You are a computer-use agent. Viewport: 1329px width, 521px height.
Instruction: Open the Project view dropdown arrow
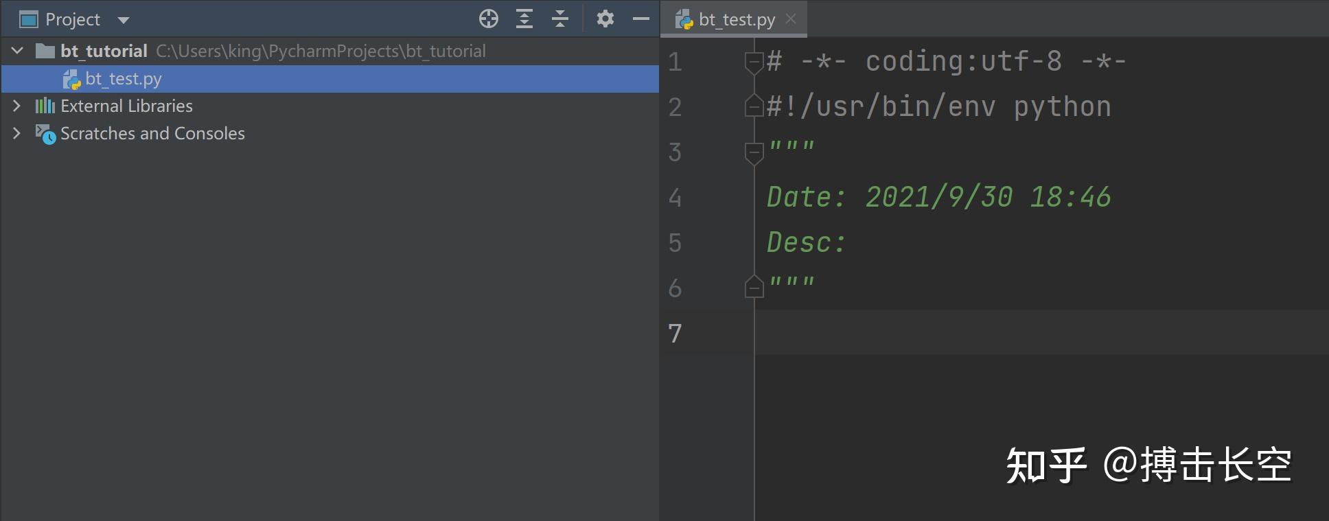click(x=124, y=20)
